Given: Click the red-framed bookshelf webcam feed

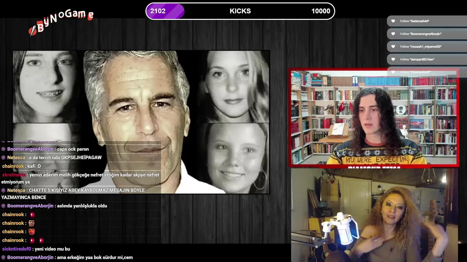Looking at the screenshot, I should [374, 118].
